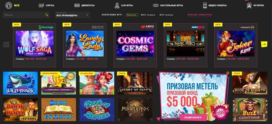
Task: Open the jackpots 777 icon
Action: coord(77,5)
